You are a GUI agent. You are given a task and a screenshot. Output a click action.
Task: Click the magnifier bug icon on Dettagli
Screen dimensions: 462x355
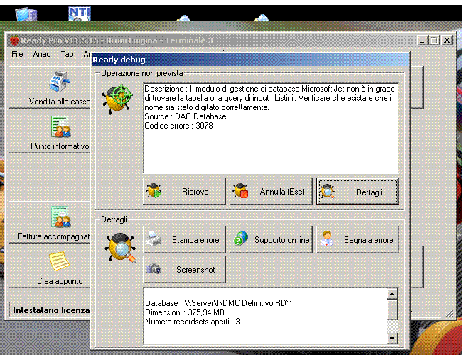[327, 191]
